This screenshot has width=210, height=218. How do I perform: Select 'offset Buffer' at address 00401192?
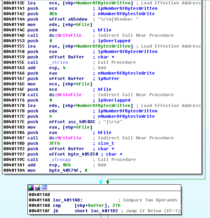67,149
